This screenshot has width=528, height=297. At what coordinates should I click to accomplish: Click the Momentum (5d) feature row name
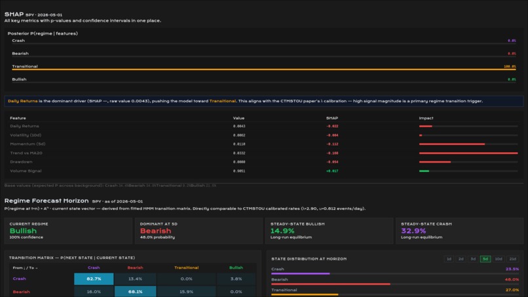[x=28, y=144]
